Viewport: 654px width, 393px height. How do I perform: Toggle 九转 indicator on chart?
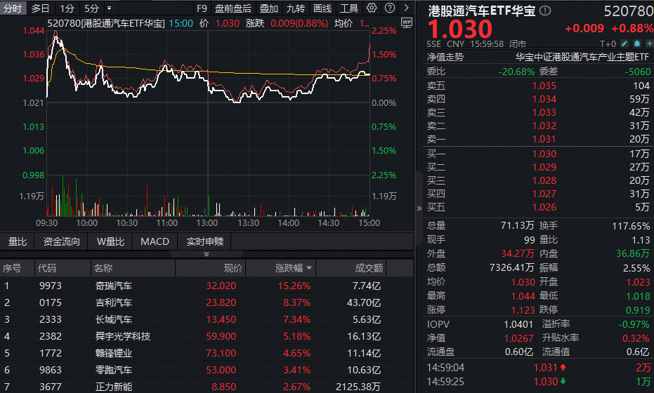296,8
